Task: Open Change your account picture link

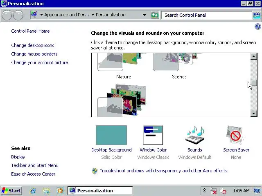Action: click(40, 62)
